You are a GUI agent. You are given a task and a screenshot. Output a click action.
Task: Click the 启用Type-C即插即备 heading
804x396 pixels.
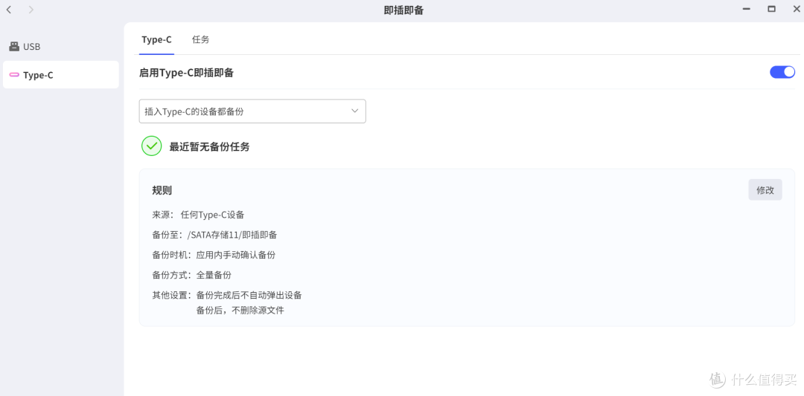point(187,73)
